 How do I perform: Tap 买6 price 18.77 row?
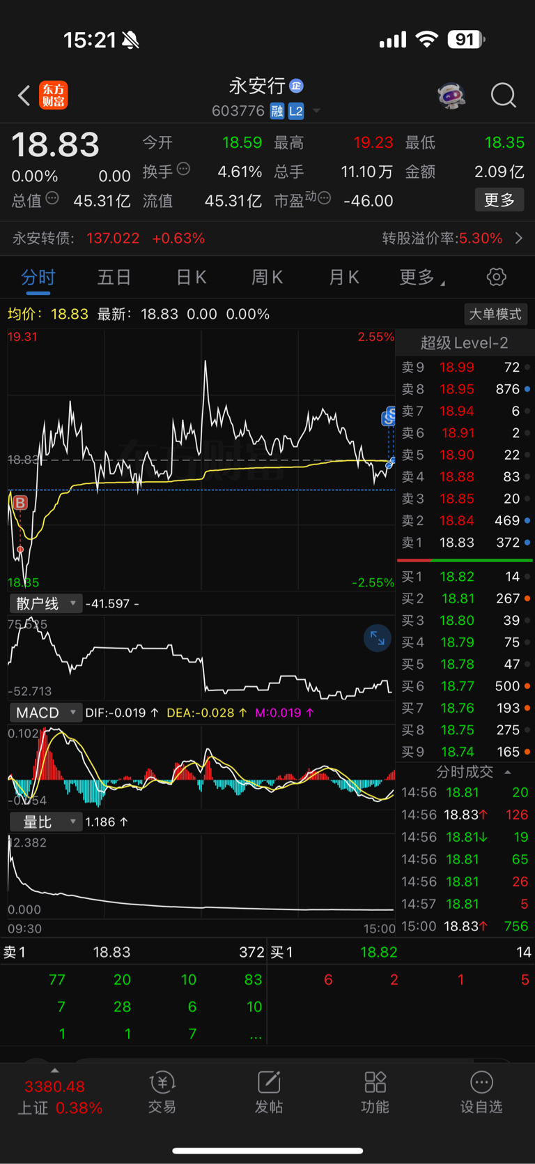click(465, 686)
